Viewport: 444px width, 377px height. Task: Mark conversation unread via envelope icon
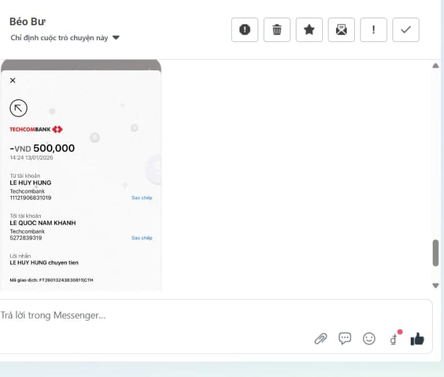[341, 30]
